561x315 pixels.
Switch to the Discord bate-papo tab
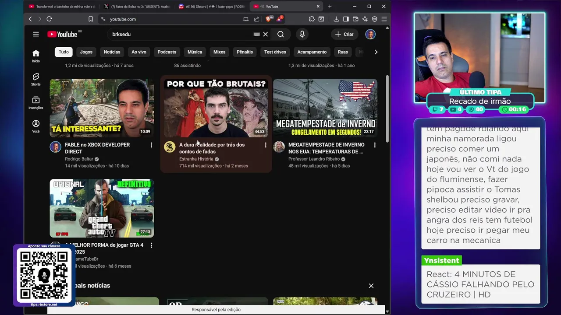point(212,6)
